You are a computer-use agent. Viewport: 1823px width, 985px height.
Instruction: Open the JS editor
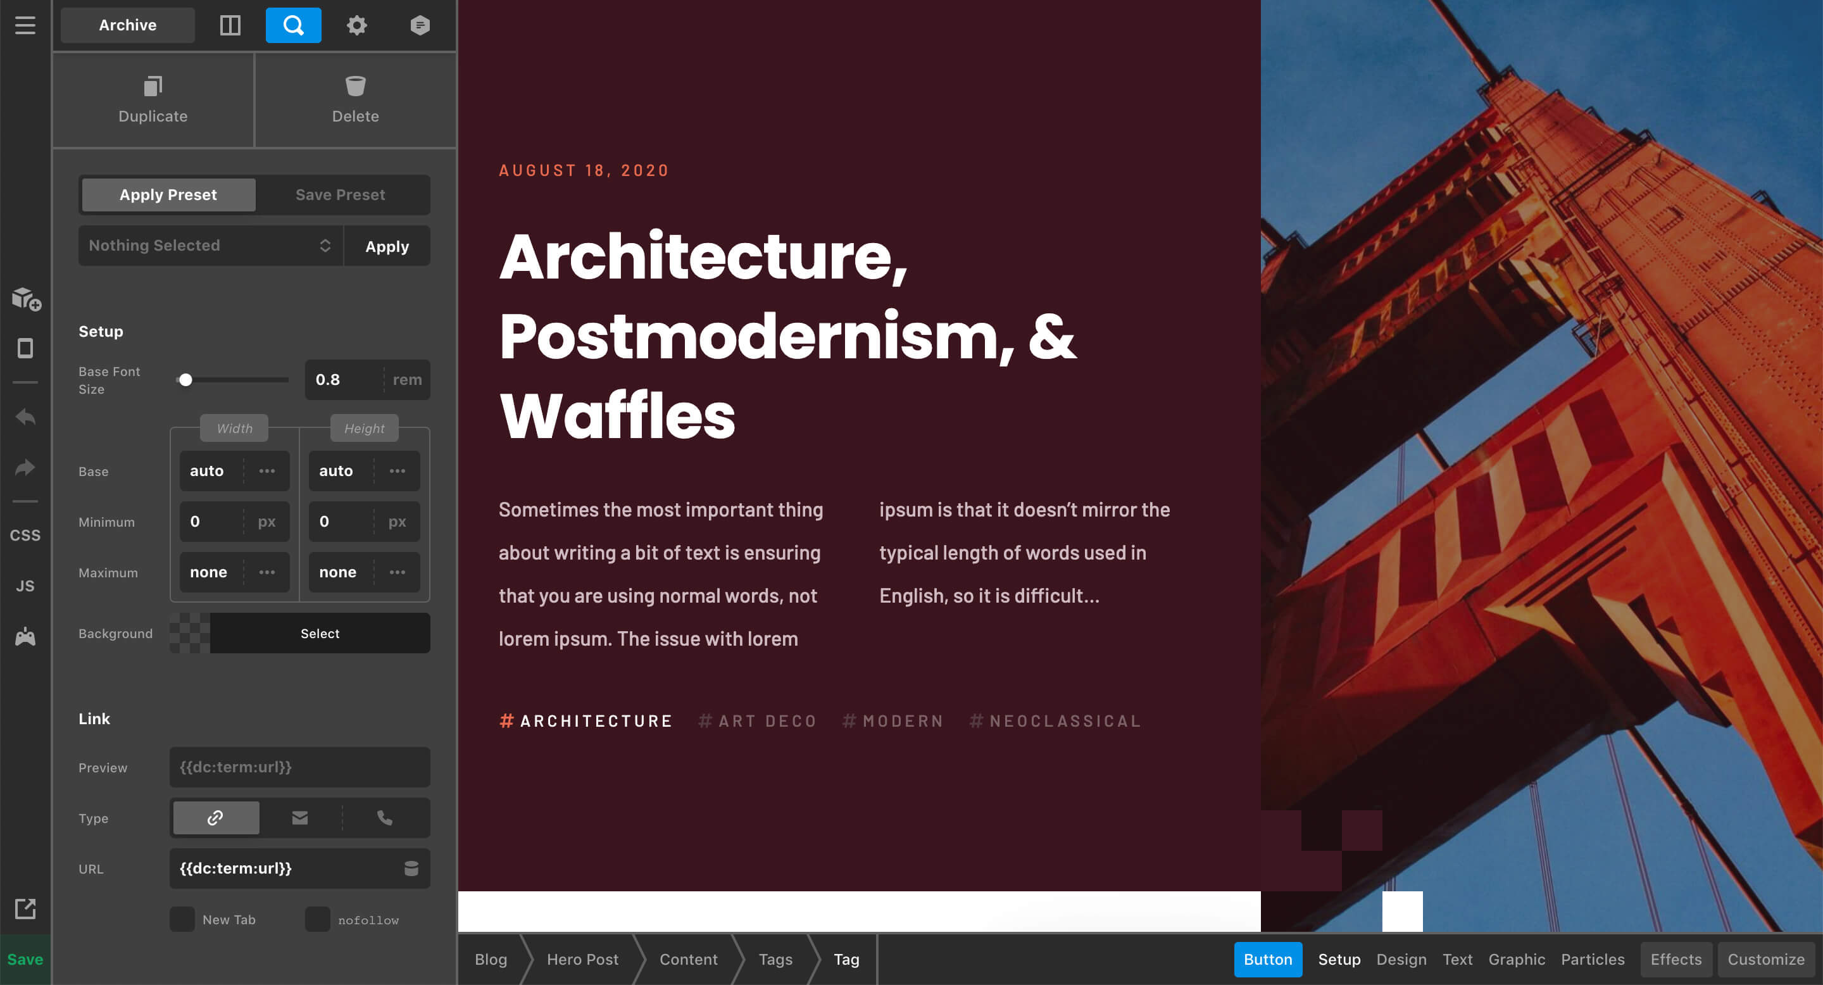click(25, 586)
